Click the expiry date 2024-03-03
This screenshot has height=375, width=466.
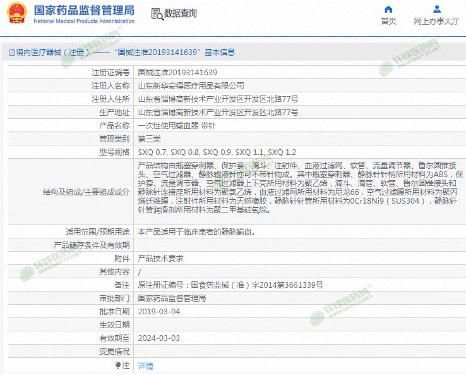coord(158,338)
